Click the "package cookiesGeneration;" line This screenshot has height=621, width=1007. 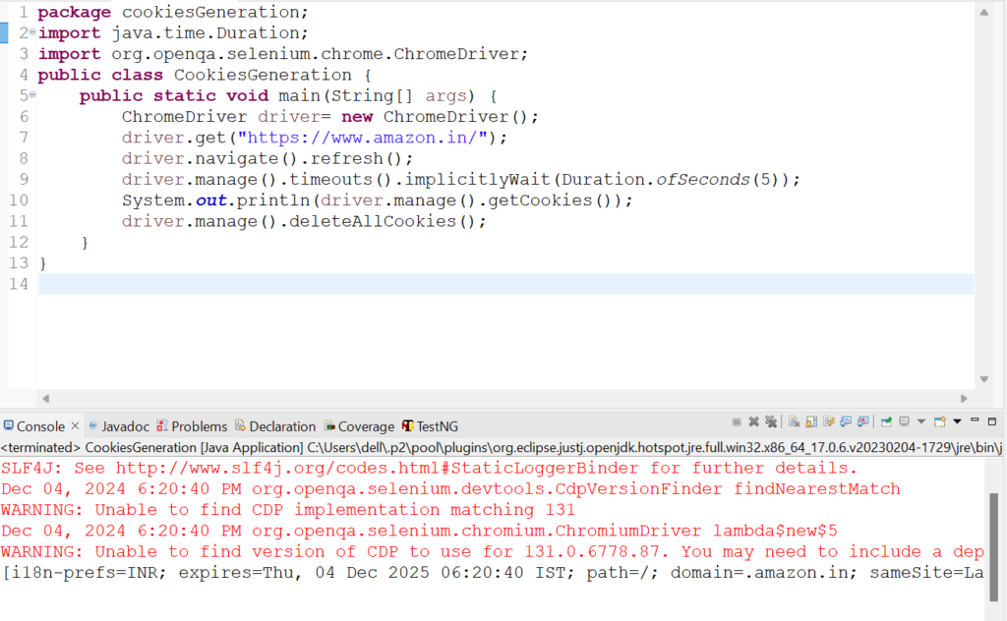coord(173,12)
